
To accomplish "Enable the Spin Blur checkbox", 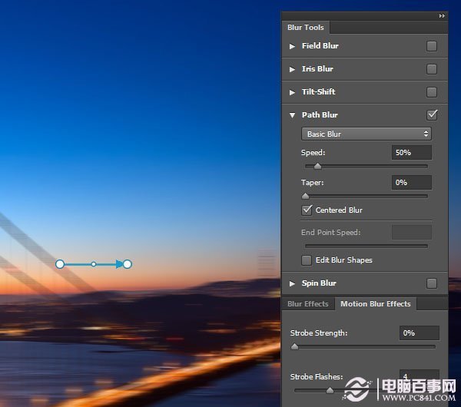I will click(x=432, y=283).
